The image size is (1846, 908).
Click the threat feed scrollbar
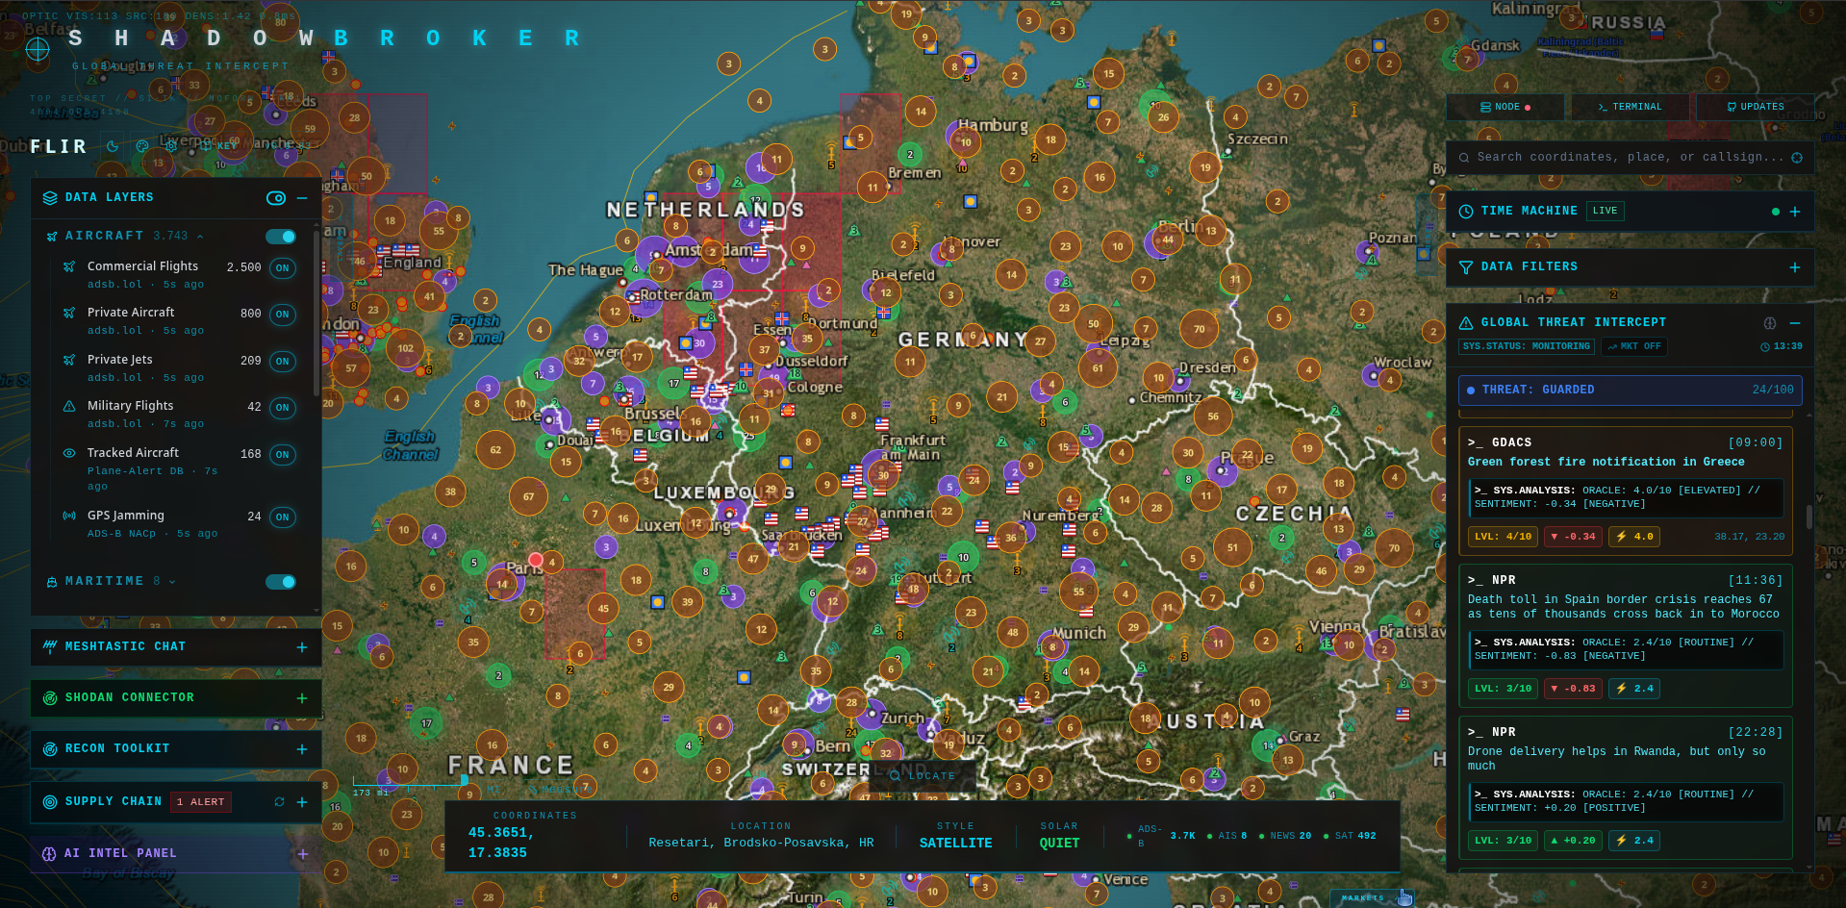[x=1809, y=517]
